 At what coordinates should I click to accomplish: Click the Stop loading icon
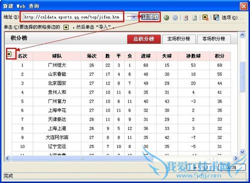pos(186,17)
